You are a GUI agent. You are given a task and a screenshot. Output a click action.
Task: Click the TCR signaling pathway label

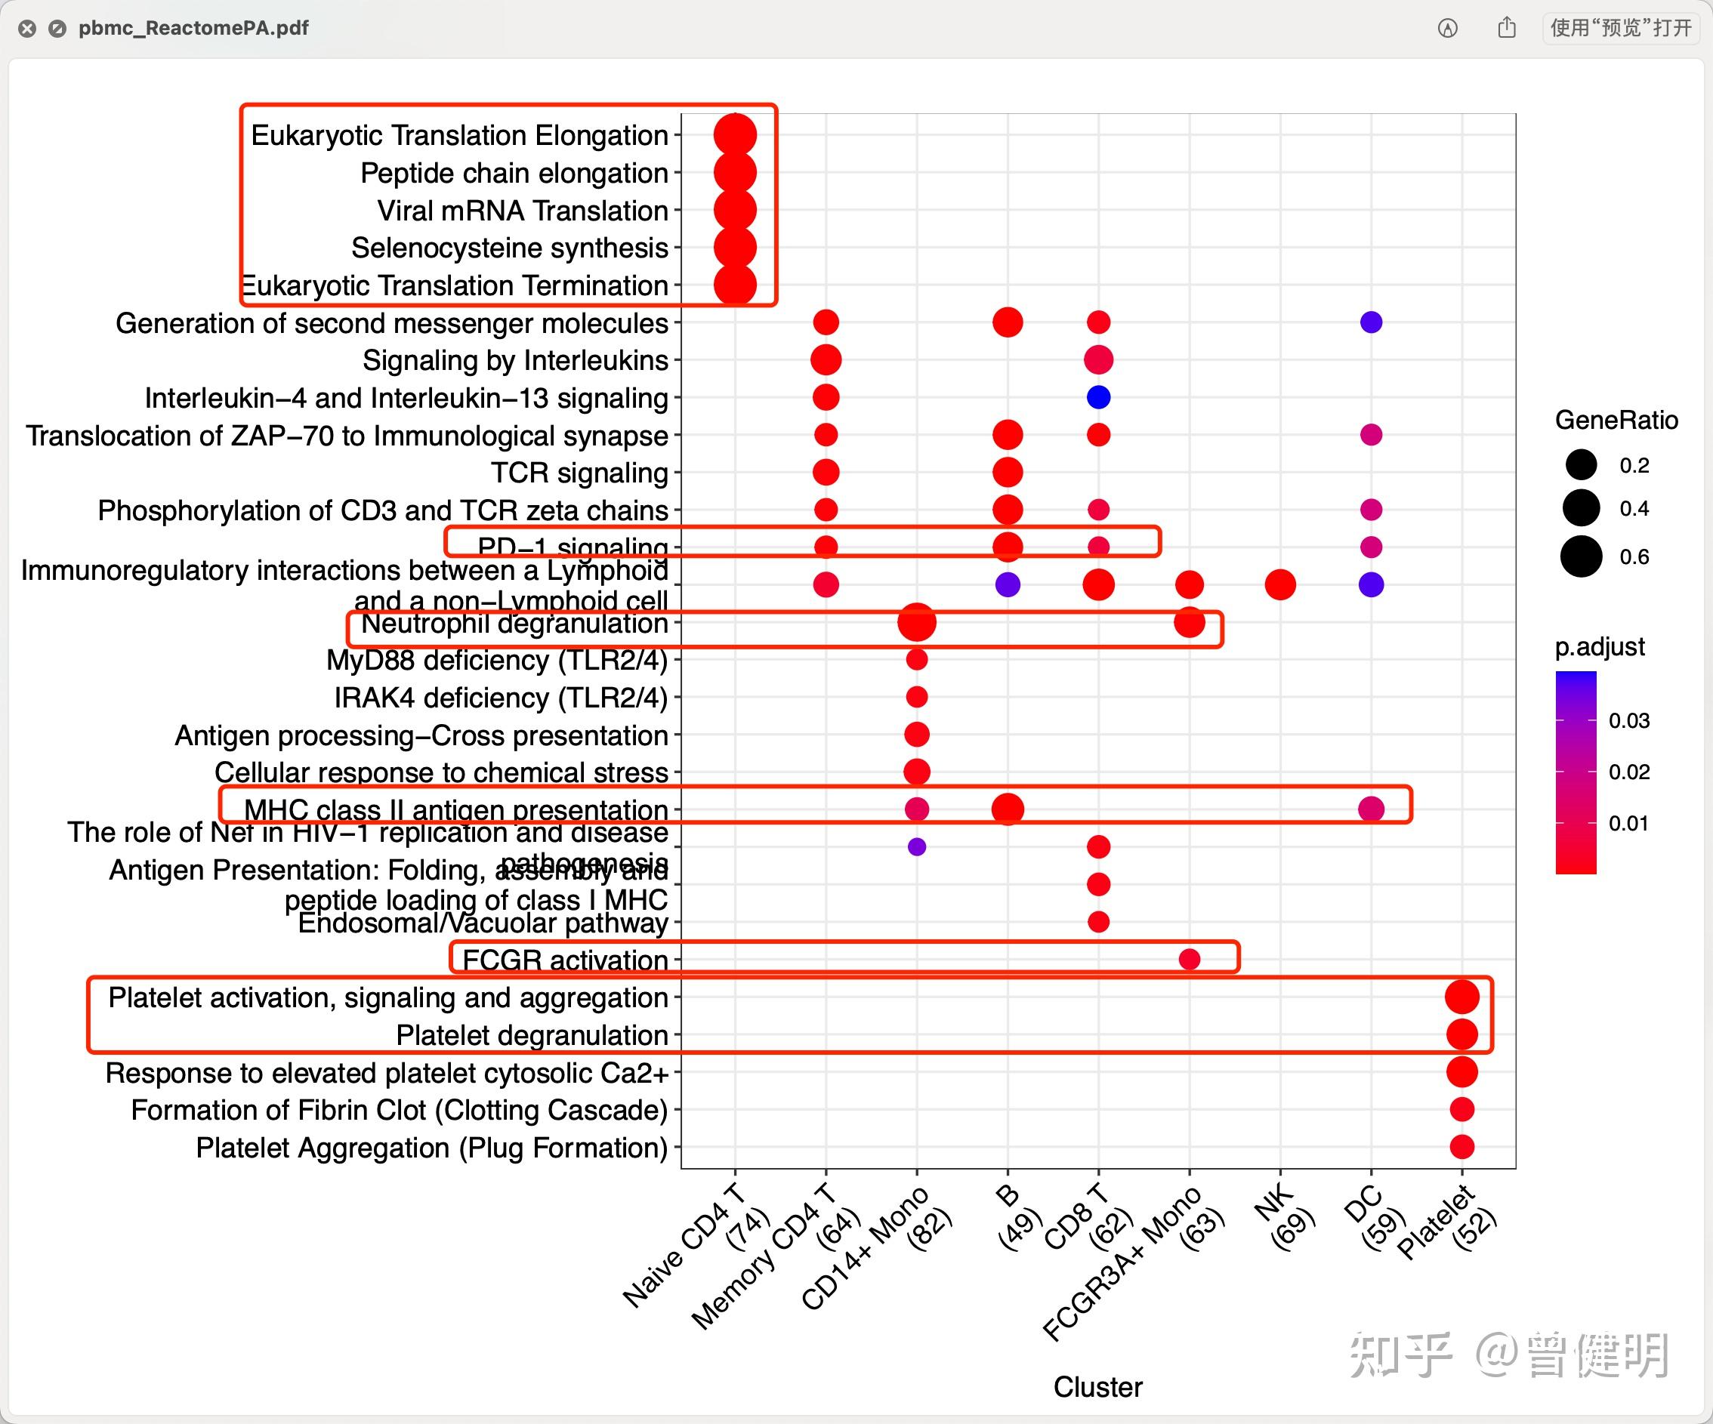[x=579, y=473]
